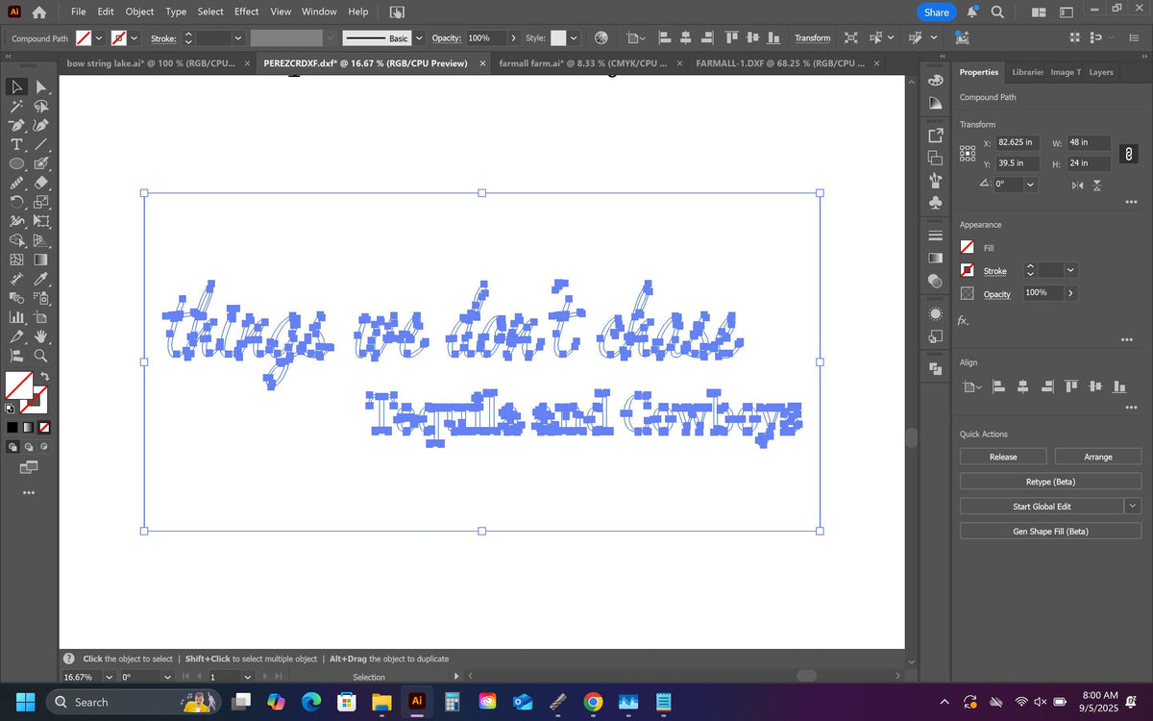1153x721 pixels.
Task: Click the zoom level 16.67% field
Action: [x=81, y=677]
